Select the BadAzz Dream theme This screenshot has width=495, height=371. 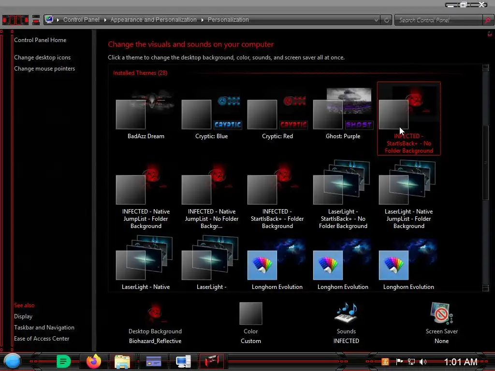(x=146, y=114)
